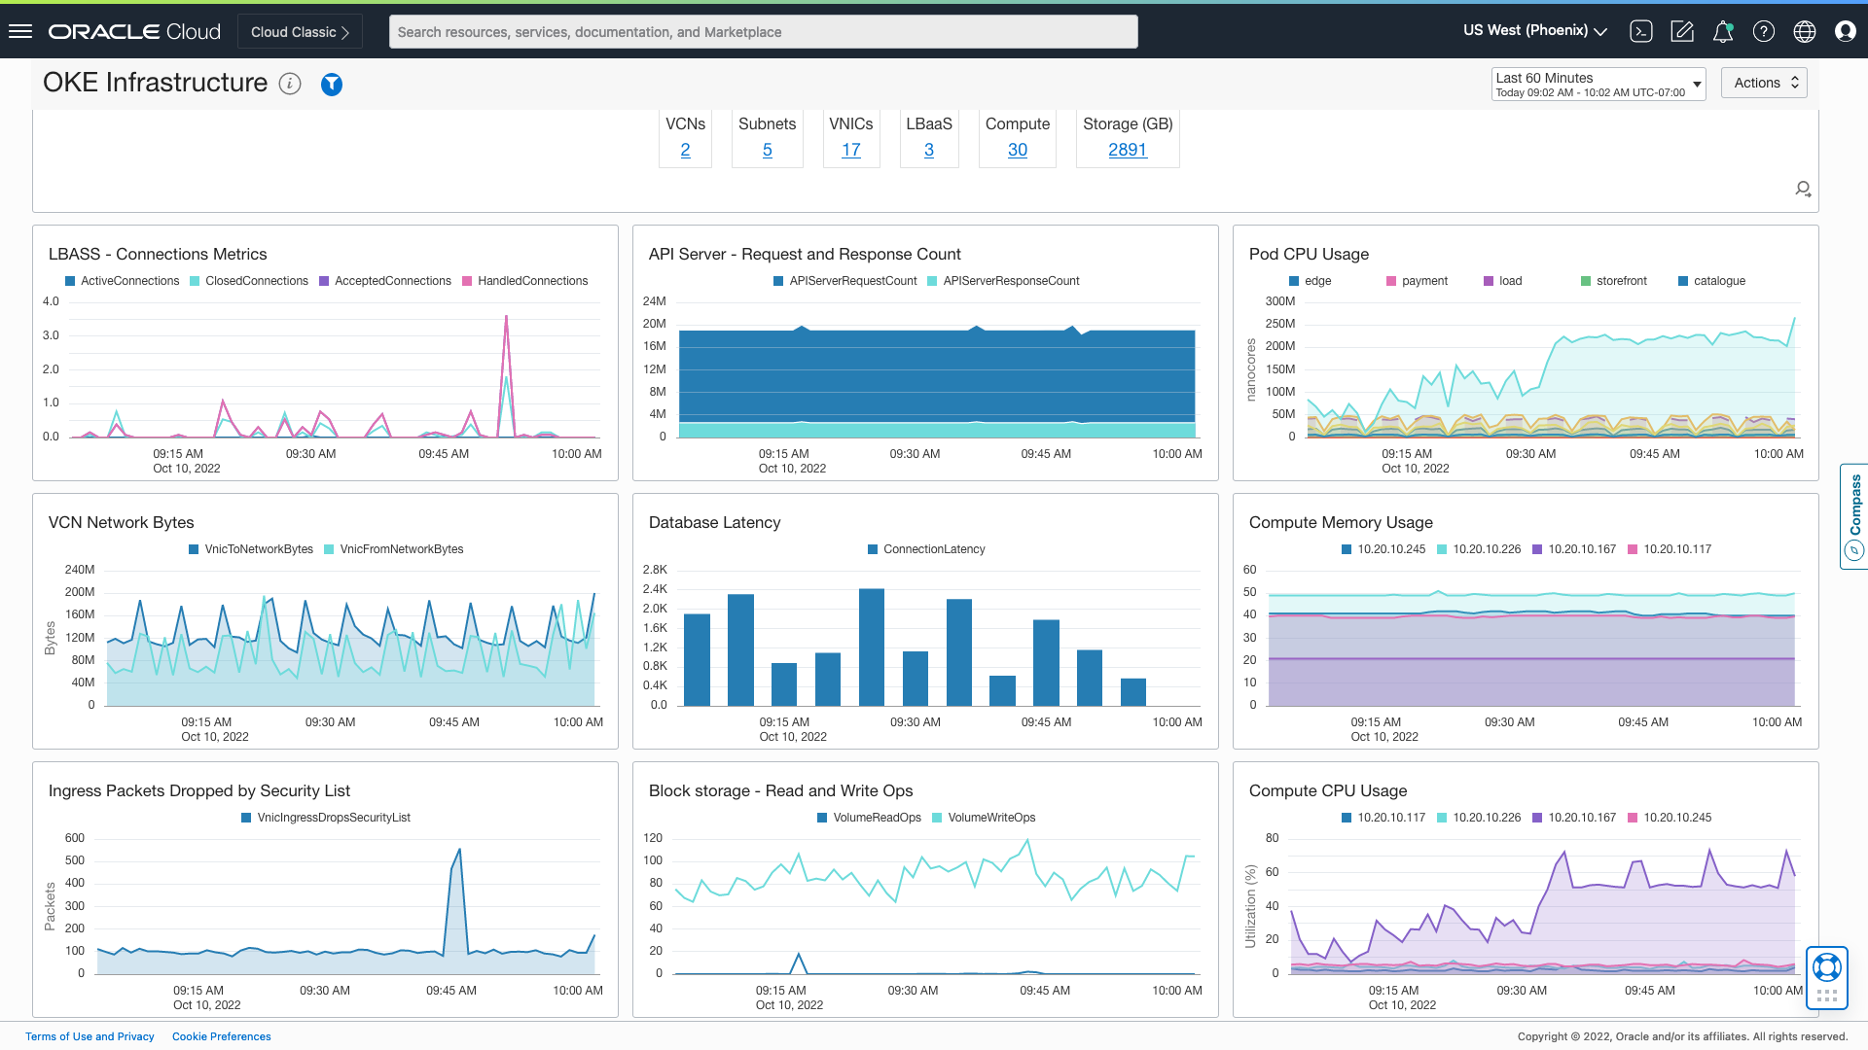Open the hamburger navigation menu
Viewport: 1868px width, 1050px height.
coord(20,31)
